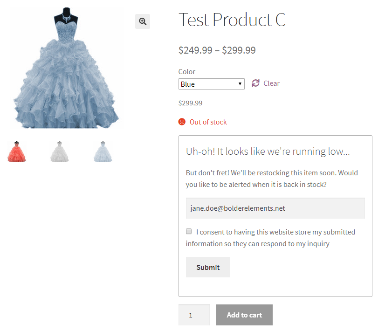Click the Test Product C title
The width and height of the screenshot is (385, 331).
[232, 20]
